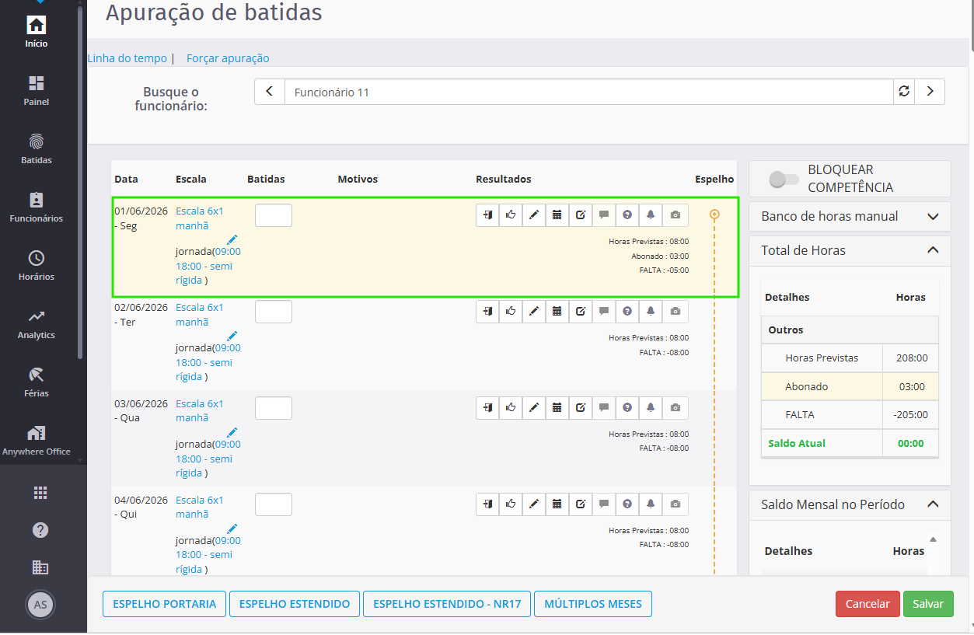Collapse Saldo Mensal no Período panel

point(934,504)
